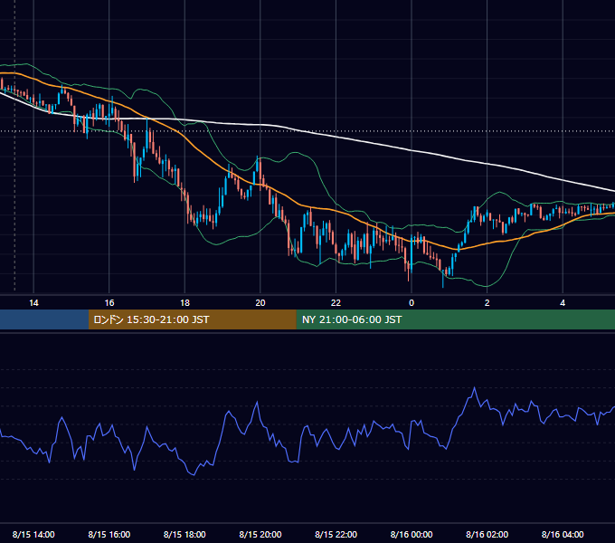Viewport: 615px width, 543px height.
Task: Click the blue session bar before ロンドン
Action: coord(44,319)
